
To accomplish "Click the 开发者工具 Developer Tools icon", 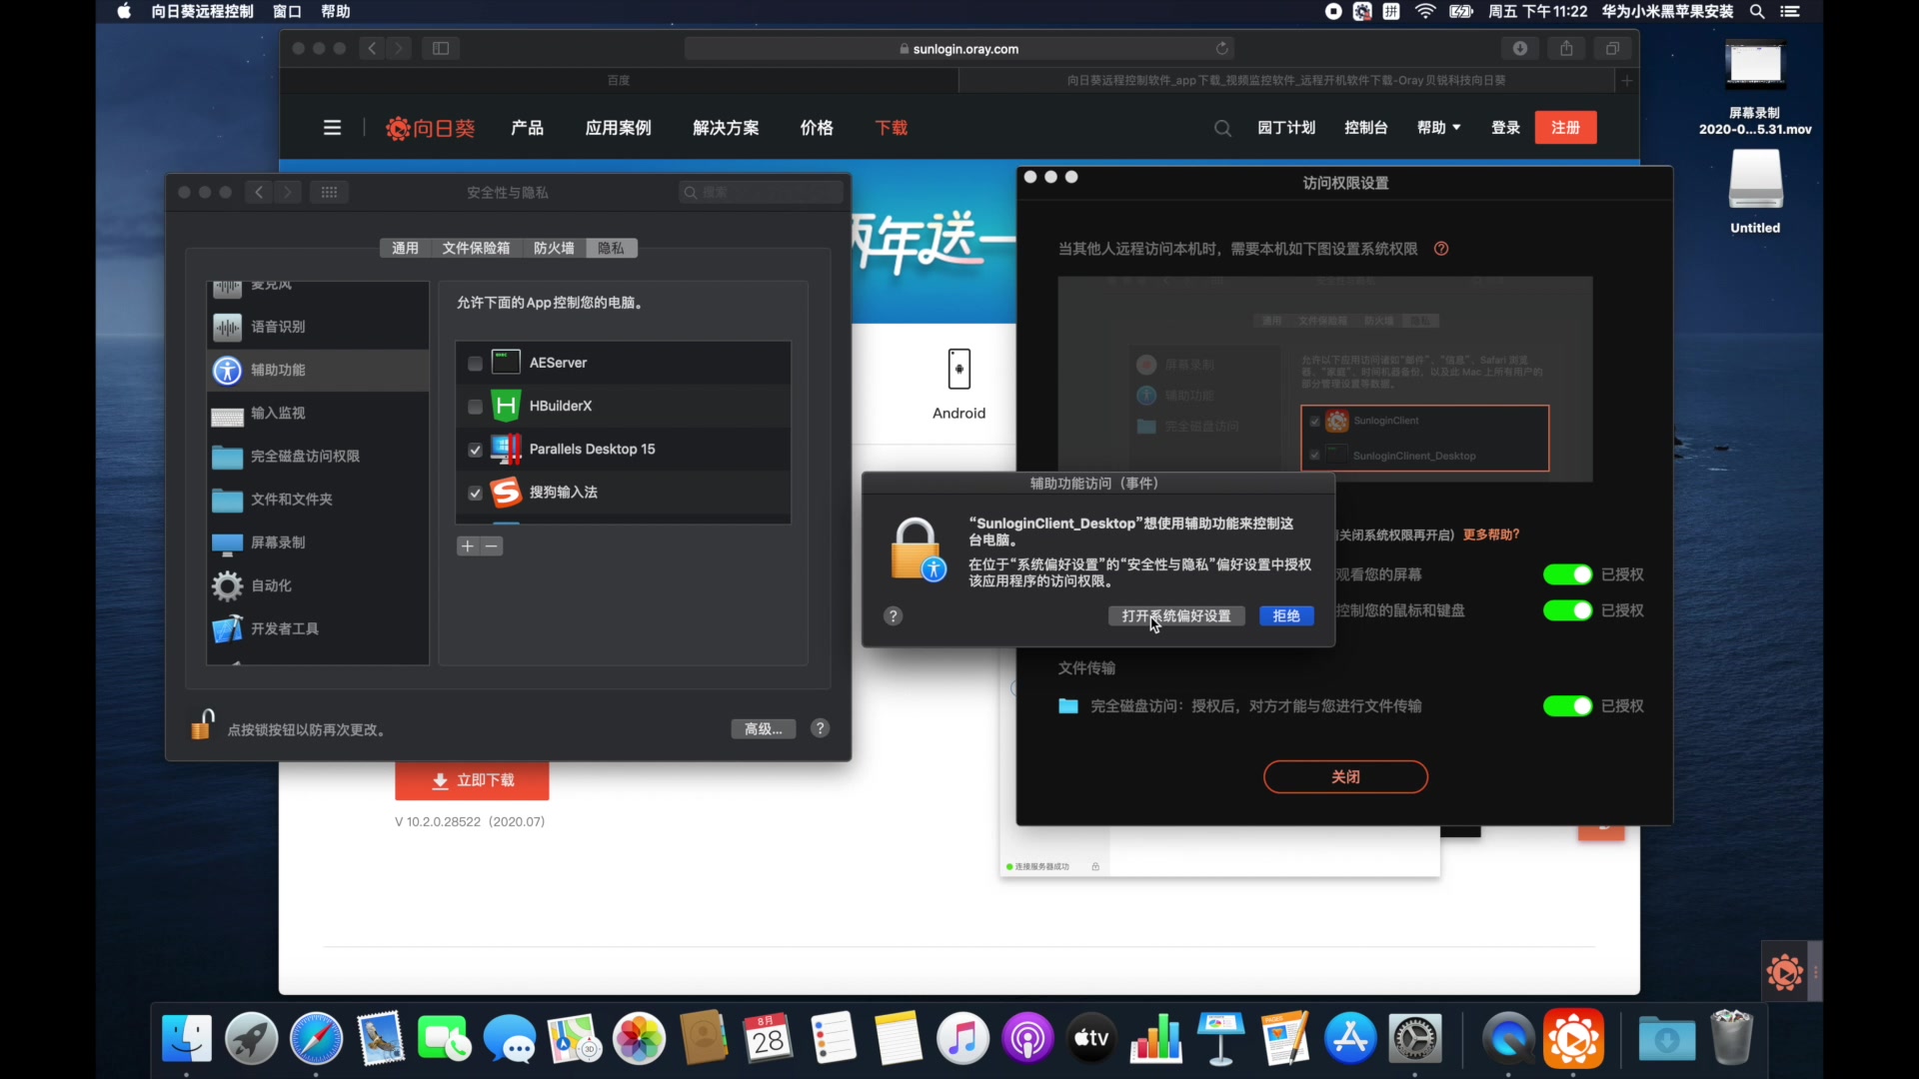I will tap(227, 628).
